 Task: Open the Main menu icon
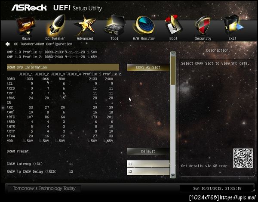(26, 25)
